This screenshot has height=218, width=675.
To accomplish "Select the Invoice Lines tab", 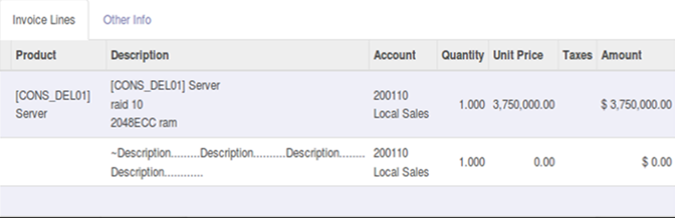I will 44,20.
